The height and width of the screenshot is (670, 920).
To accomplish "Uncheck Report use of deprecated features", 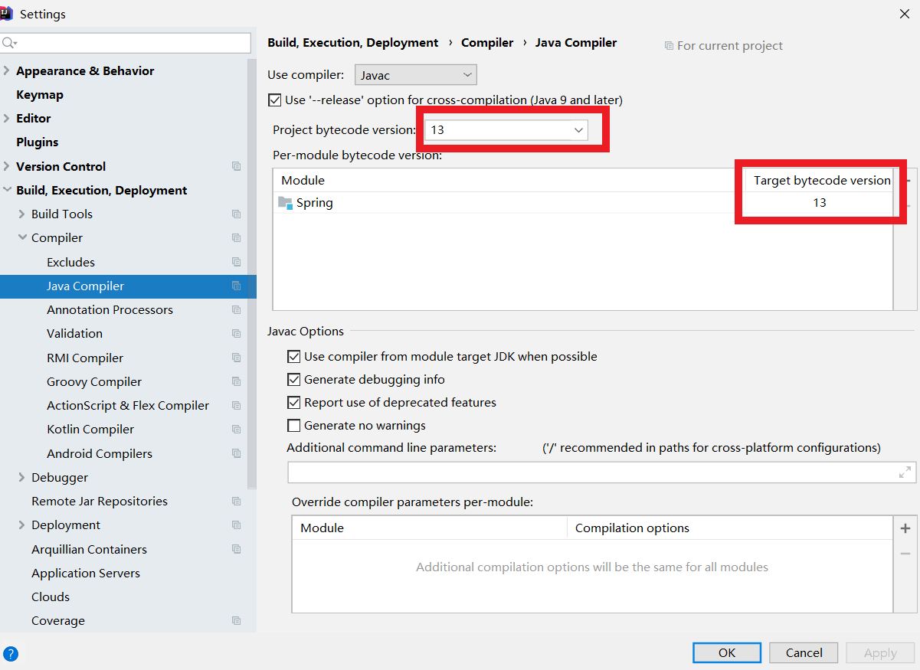I will point(293,403).
